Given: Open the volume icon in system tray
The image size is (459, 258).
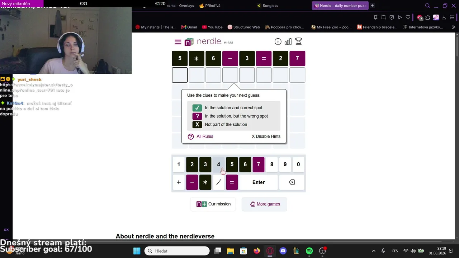Looking at the screenshot, I should (x=413, y=251).
